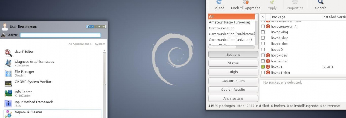
Task: Click the Sections filter button
Action: tap(233, 54)
